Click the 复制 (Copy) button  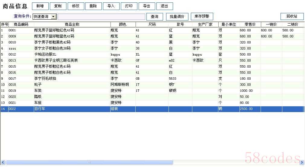point(58,6)
